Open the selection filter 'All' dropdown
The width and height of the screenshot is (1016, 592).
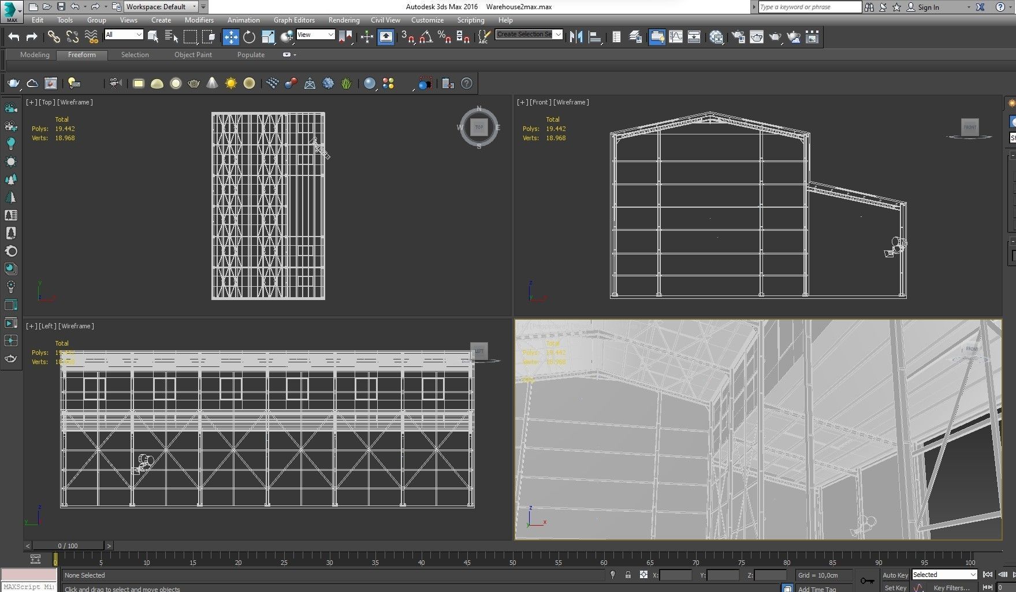point(124,35)
